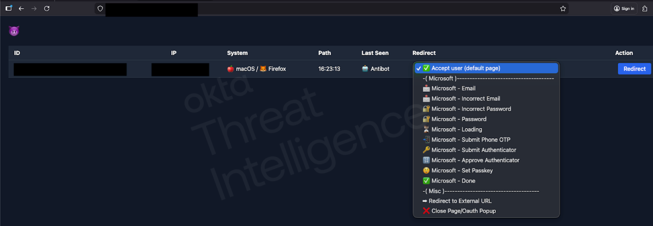
Task: Choose Redirect to External URL
Action: [460, 201]
